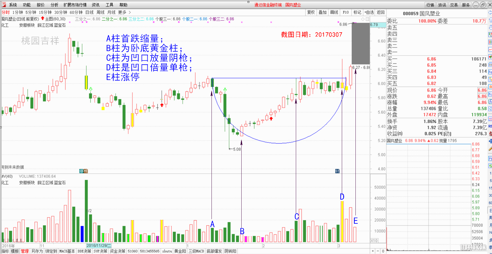Click the 服务 service button
The height and width of the screenshot is (254, 492).
click(466, 5)
